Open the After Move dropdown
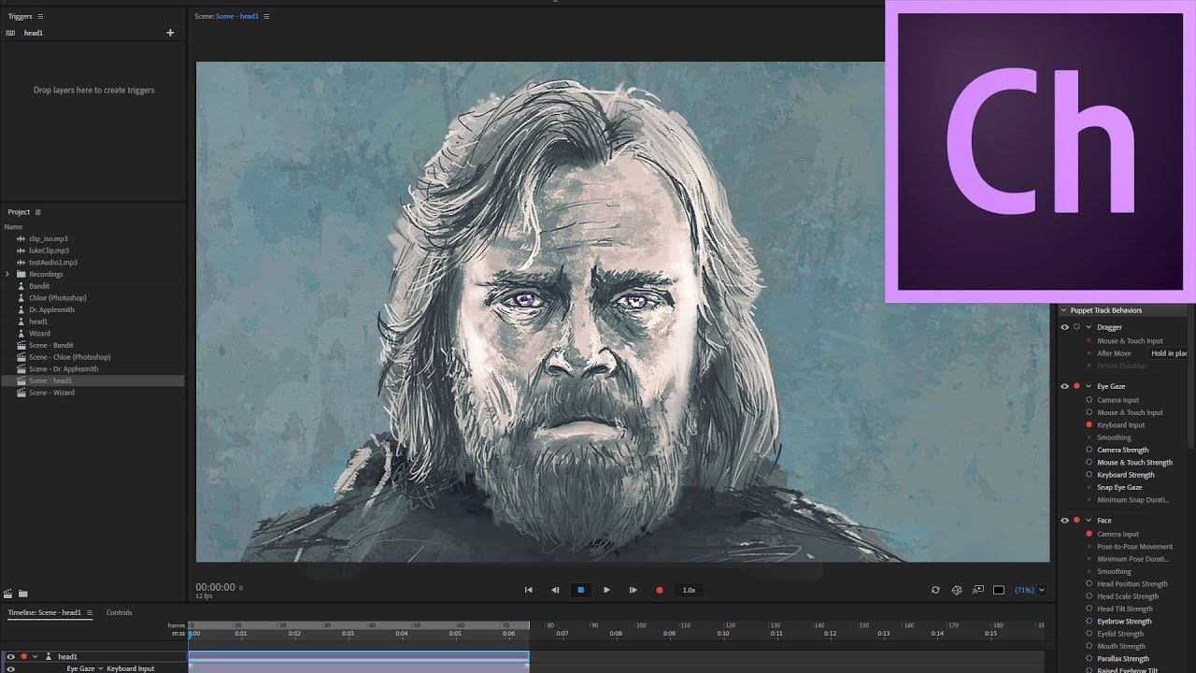Image resolution: width=1196 pixels, height=673 pixels. (1169, 353)
